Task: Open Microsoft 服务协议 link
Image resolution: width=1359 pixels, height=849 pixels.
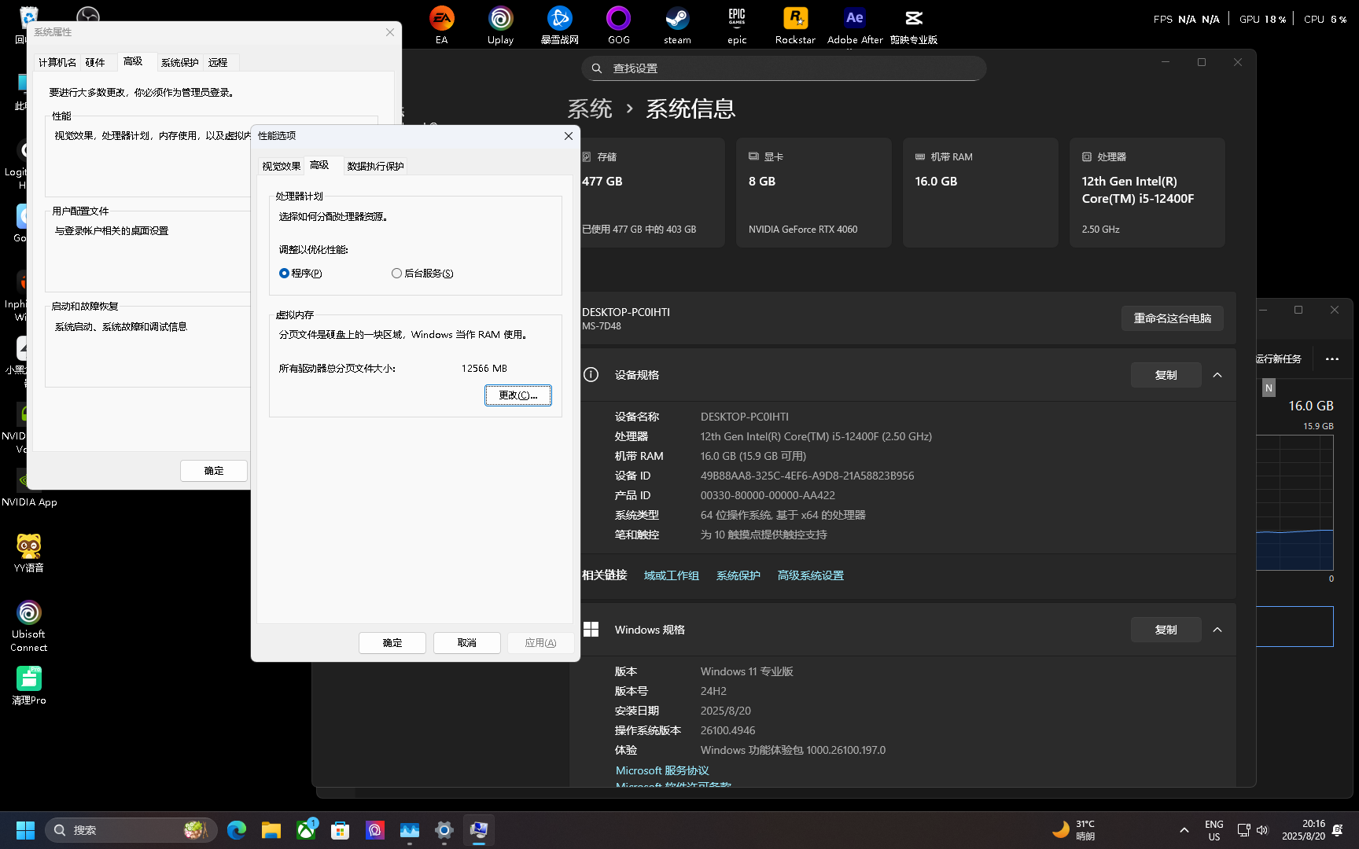Action: 662,770
